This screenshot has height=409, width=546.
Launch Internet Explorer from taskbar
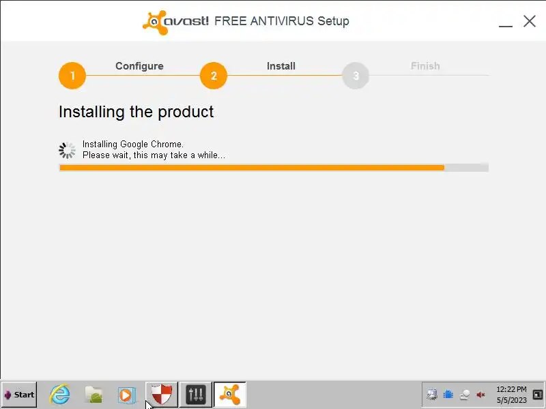60,395
